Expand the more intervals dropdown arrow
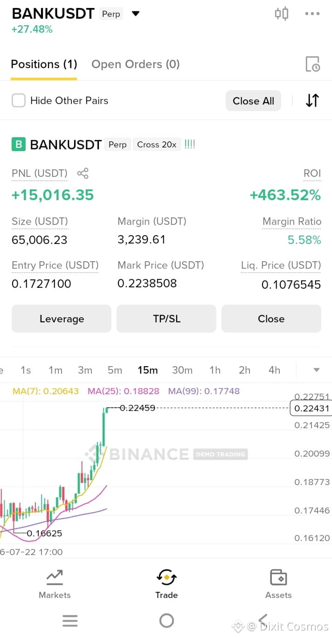This screenshot has height=638, width=332. pyautogui.click(x=316, y=370)
